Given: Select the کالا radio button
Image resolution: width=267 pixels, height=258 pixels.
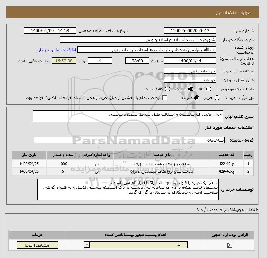Looking at the screenshot, I should click(x=209, y=89).
